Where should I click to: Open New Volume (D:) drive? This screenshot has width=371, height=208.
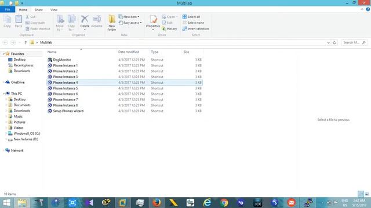pos(23,139)
